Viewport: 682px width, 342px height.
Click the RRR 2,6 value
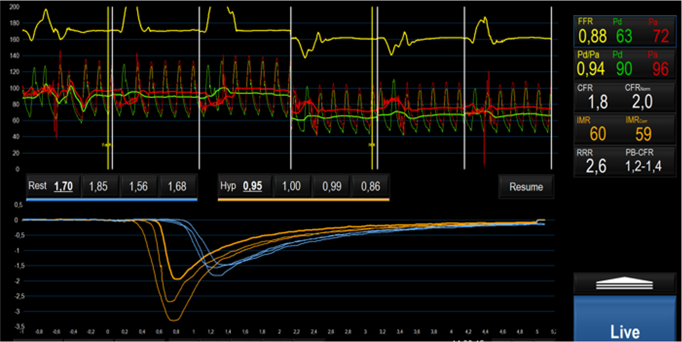[x=595, y=167]
